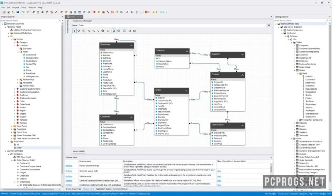Open the Window menu

[32, 7]
